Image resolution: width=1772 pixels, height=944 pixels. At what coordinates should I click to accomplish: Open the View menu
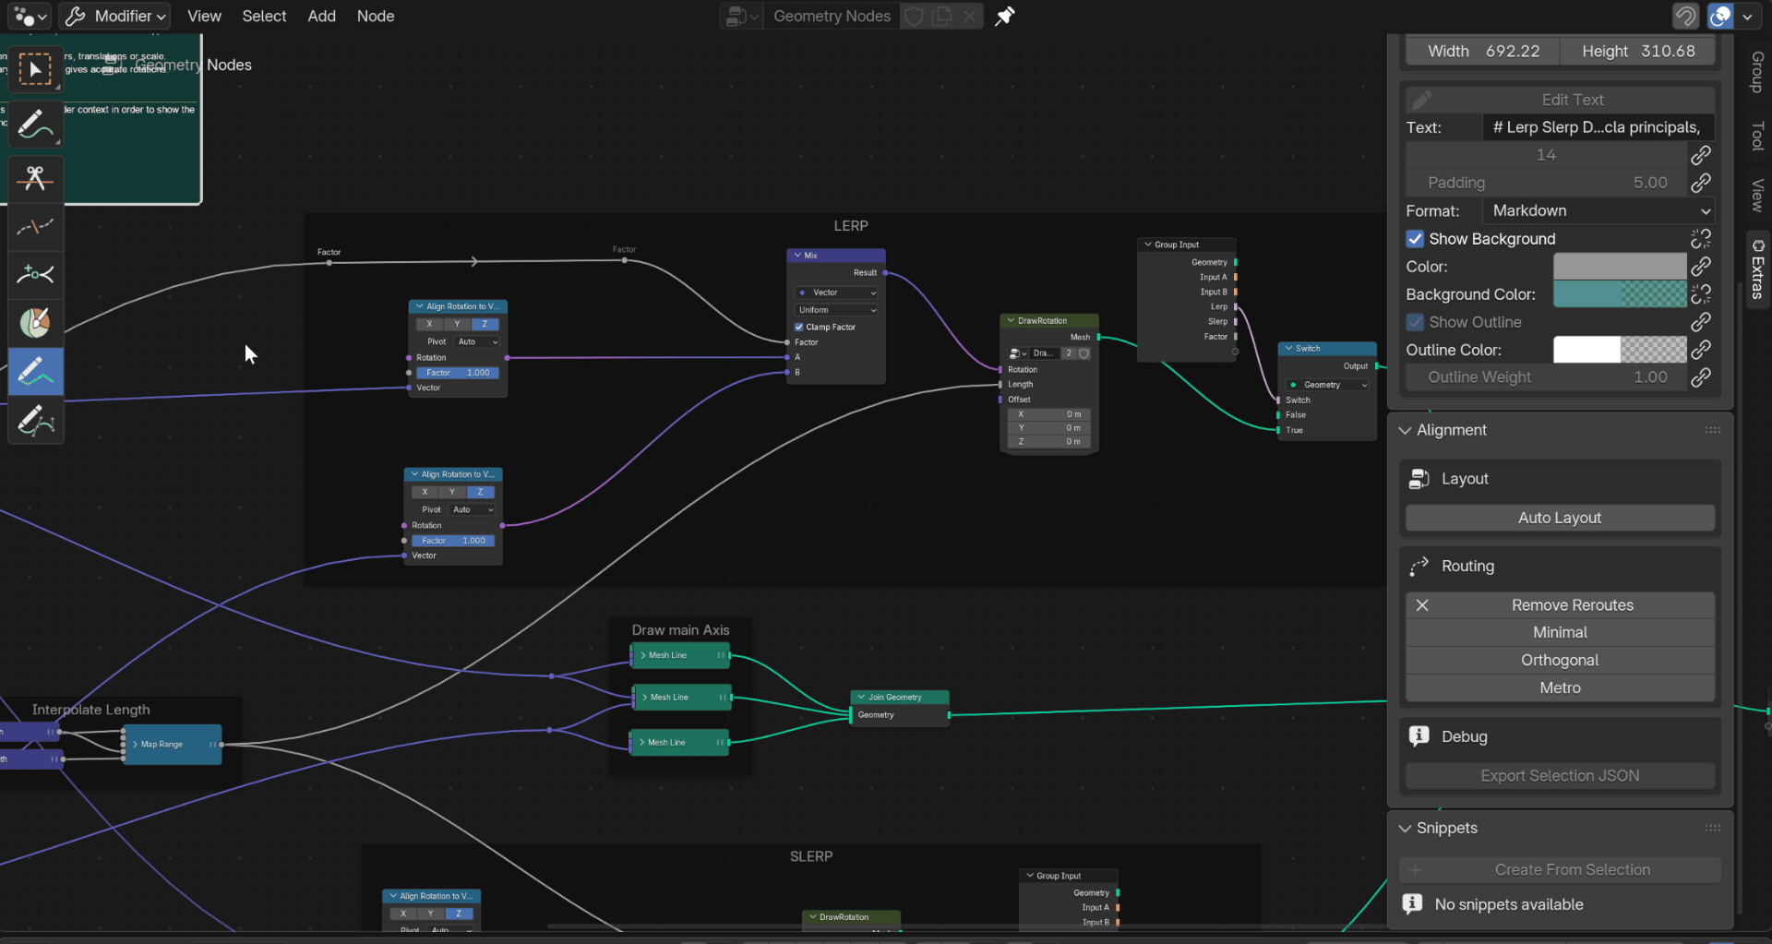tap(204, 17)
